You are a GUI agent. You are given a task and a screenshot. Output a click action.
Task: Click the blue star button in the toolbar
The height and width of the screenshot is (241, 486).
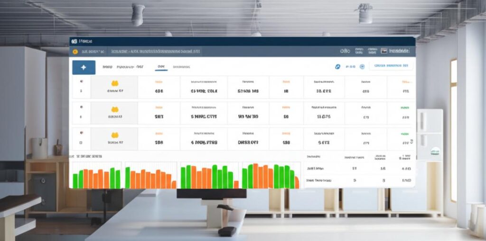pos(84,68)
